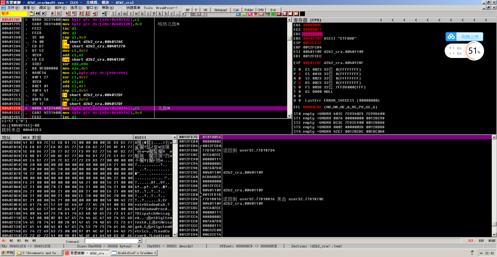The height and width of the screenshot is (257, 497).
Task: Click the Notepad button
Action: pyautogui.click(x=220, y=10)
